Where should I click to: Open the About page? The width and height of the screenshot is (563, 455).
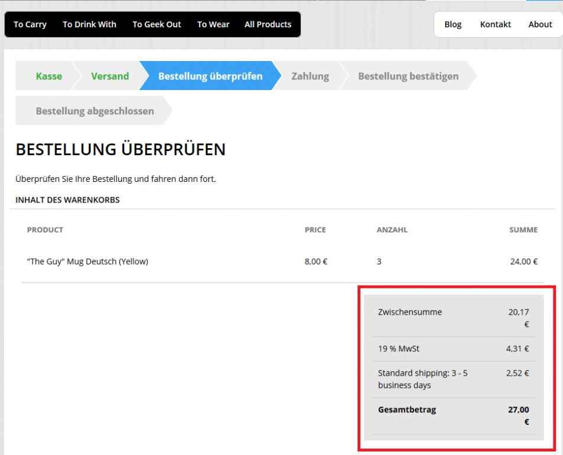540,24
